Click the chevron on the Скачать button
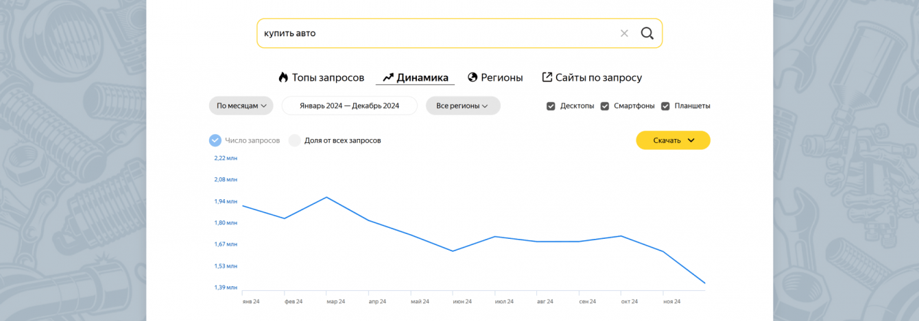The height and width of the screenshot is (321, 919). coord(691,140)
